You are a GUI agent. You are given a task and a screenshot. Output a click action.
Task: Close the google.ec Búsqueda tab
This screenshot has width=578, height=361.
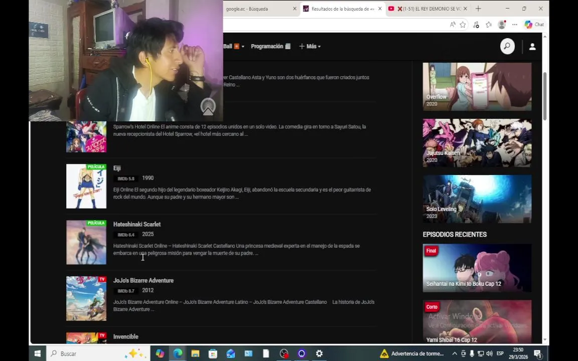pos(295,9)
